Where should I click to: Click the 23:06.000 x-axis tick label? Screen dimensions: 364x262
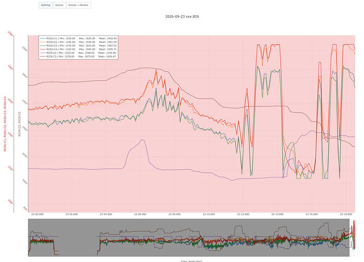pos(140,214)
